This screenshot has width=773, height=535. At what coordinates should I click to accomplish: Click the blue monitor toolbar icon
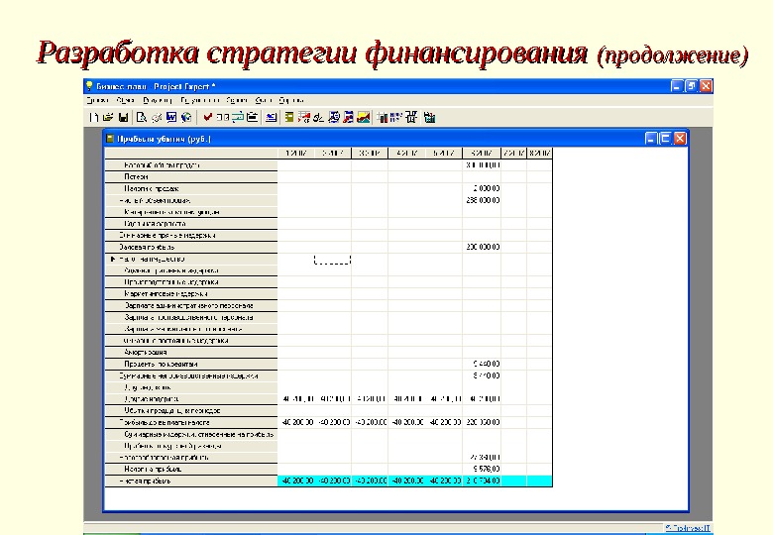tap(272, 117)
